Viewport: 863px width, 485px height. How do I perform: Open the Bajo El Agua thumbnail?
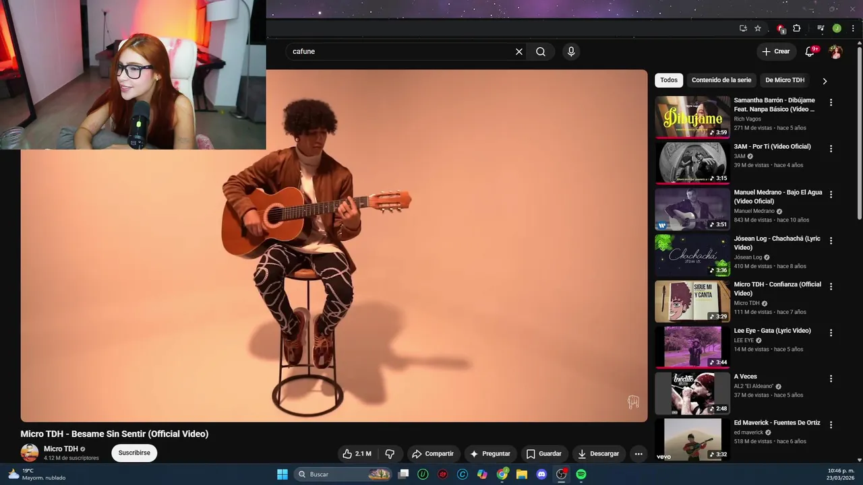coord(692,209)
